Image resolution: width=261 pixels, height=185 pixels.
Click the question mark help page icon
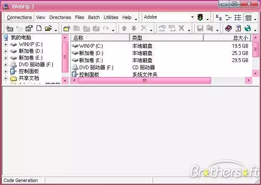click(238, 28)
